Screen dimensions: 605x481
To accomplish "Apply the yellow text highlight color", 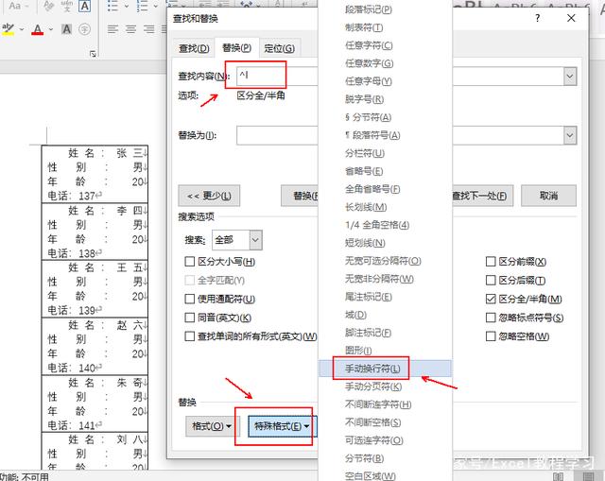I will click(x=8, y=29).
